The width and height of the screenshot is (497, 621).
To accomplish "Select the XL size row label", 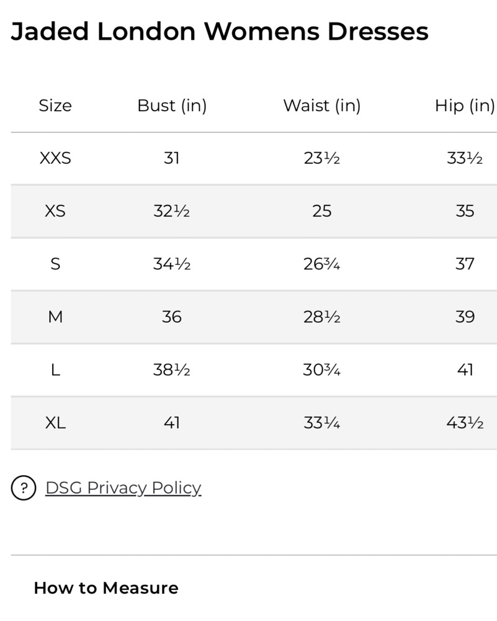I will point(55,423).
